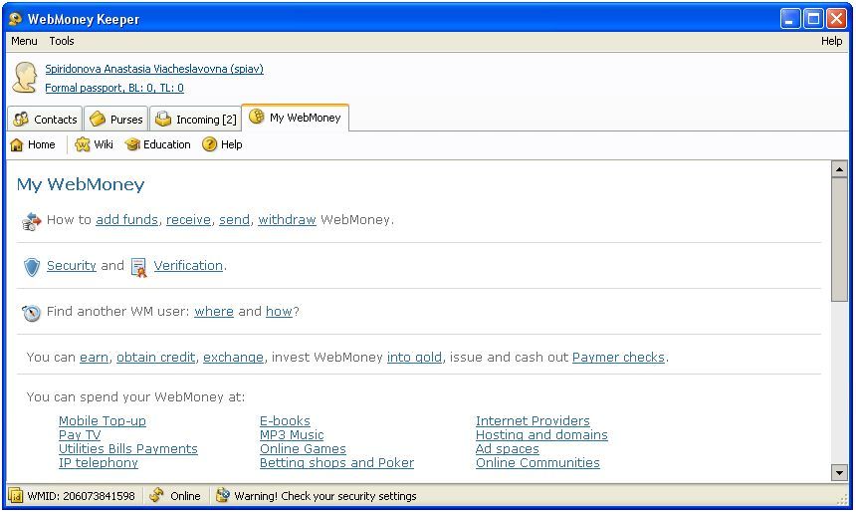This screenshot has width=856, height=512.
Task: Click the Verification certificate icon
Action: pos(139,267)
